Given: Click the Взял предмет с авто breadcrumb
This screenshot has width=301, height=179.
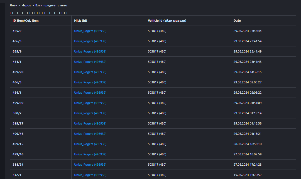Looking at the screenshot, I should [51, 5].
